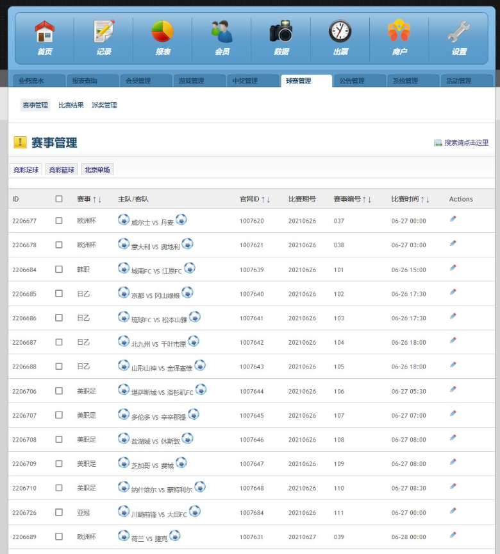The width and height of the screenshot is (500, 554).
Task: Sort by 比赛时间 column arrows
Action: tap(425, 199)
